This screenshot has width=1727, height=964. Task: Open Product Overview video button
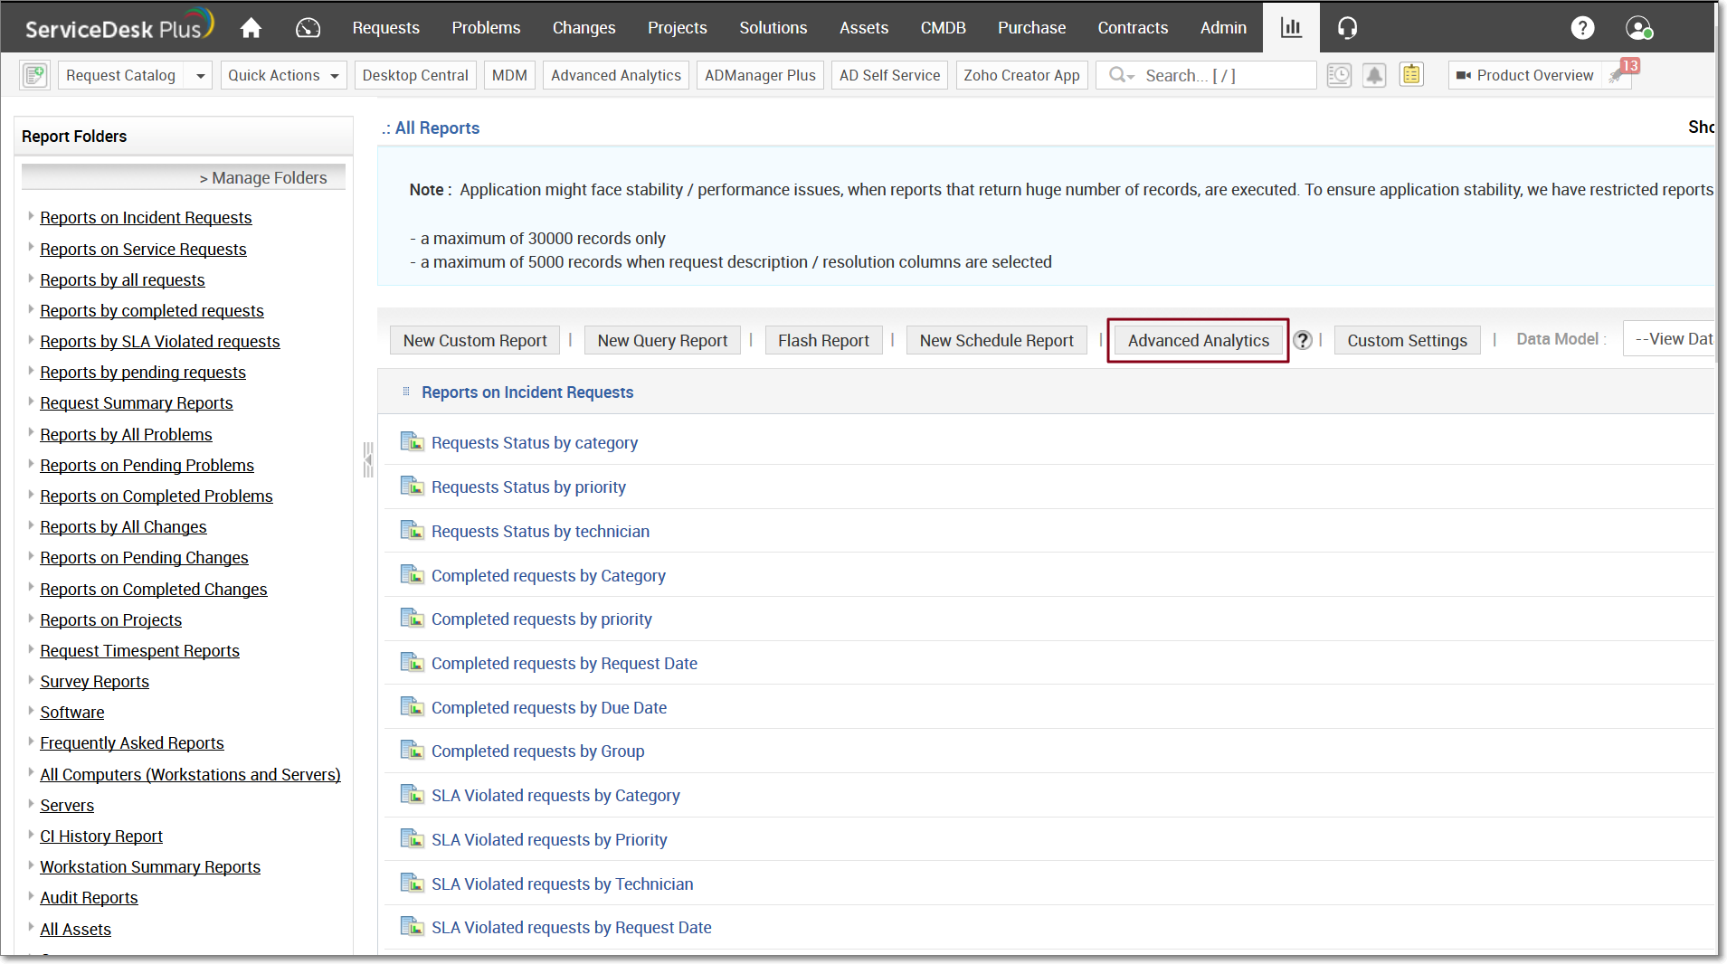1525,75
